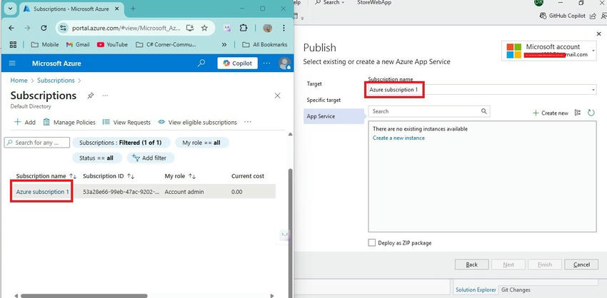
Task: Click Create new App Service
Action: (551, 113)
